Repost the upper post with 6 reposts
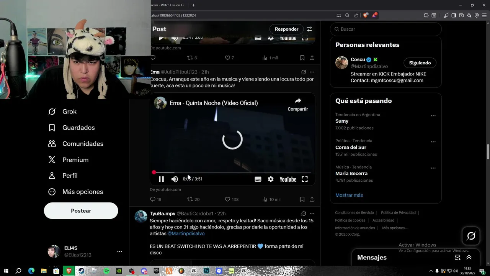The image size is (490, 276). [x=192, y=58]
